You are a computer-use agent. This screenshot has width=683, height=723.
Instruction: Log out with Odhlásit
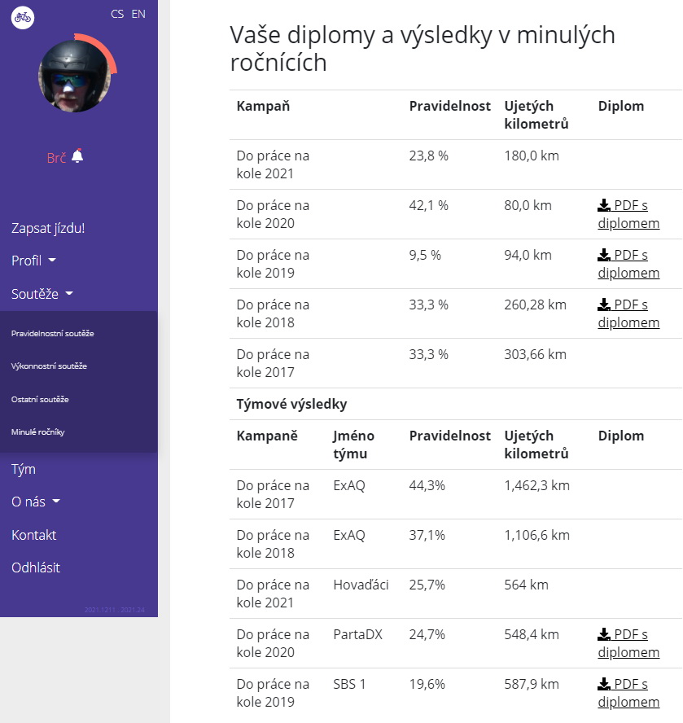click(36, 567)
